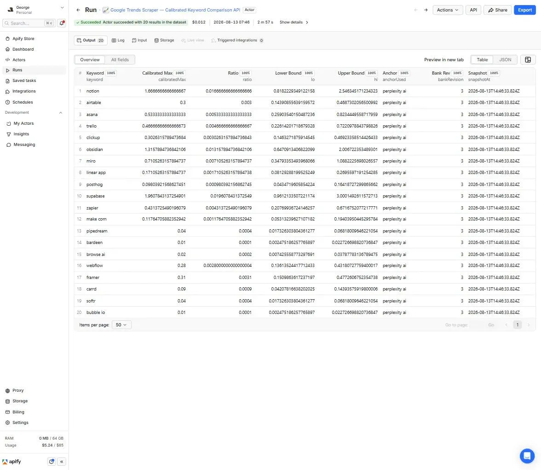Screen dimensions: 541x470
Task: Open the Storage tab
Action: 164,41
